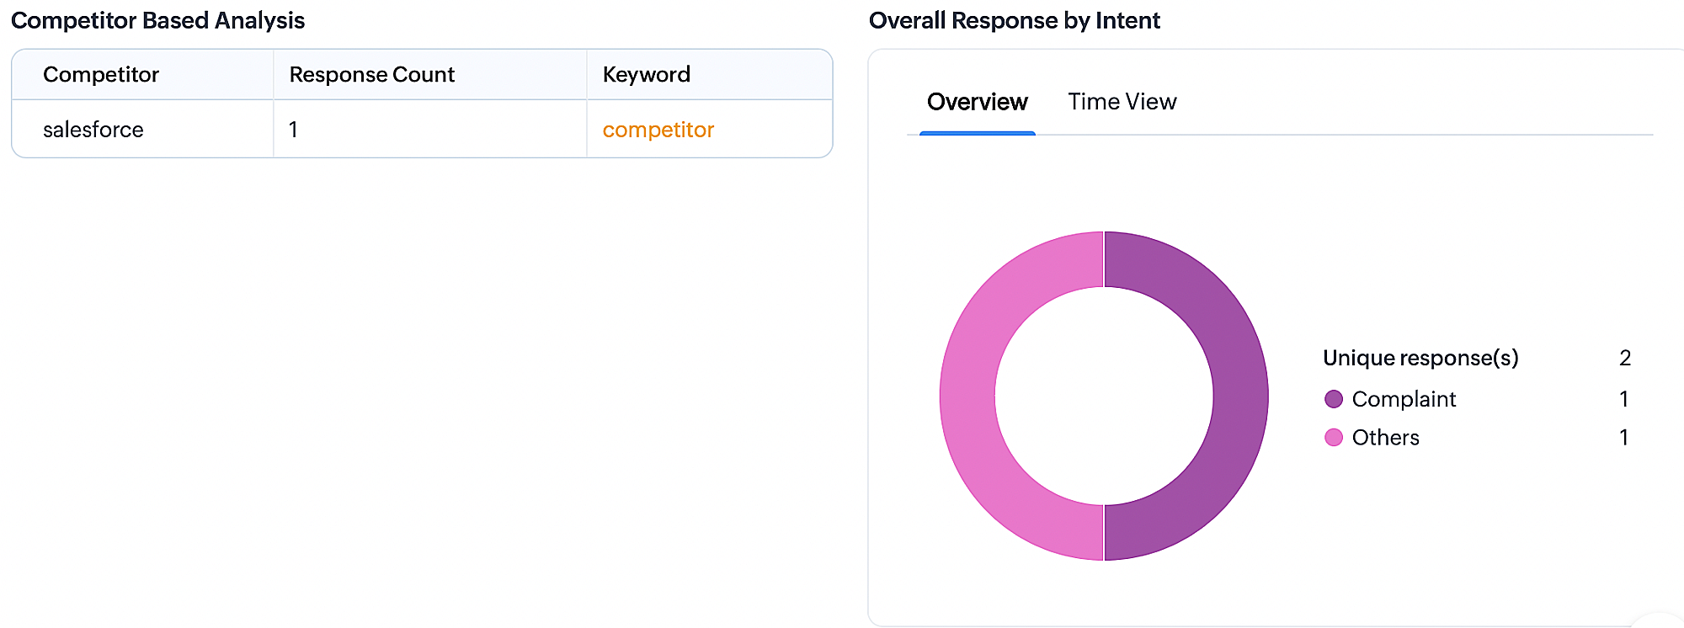
Task: Click the unique responses total of 2
Action: [x=1625, y=358]
